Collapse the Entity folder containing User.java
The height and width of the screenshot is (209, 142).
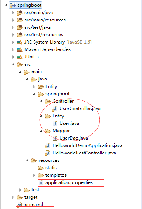click(41, 116)
